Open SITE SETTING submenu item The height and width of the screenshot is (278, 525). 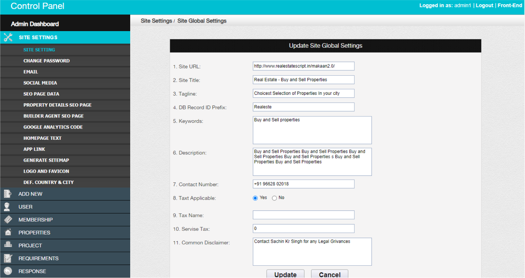pos(65,50)
